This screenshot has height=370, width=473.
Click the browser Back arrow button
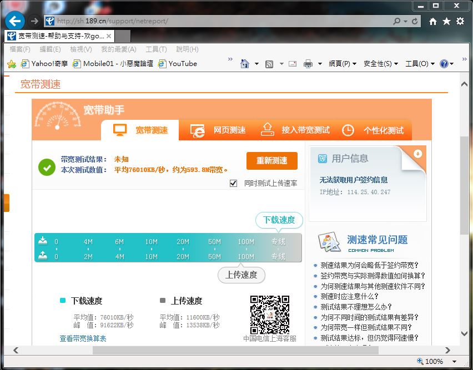coord(15,21)
